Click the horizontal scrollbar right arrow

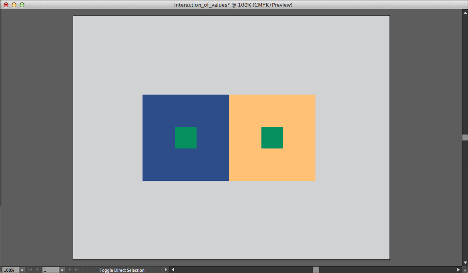click(x=458, y=270)
